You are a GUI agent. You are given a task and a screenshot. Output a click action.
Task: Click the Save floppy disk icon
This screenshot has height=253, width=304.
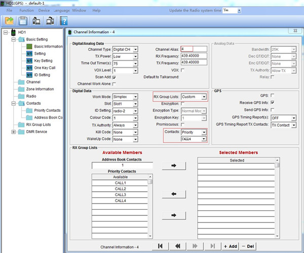(x=23, y=20)
